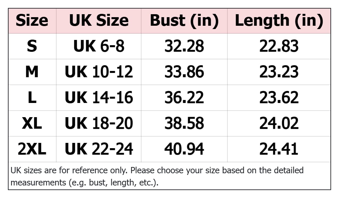The width and height of the screenshot is (339, 198).
Task: Click the UK 6-8 cell
Action: 99,46
